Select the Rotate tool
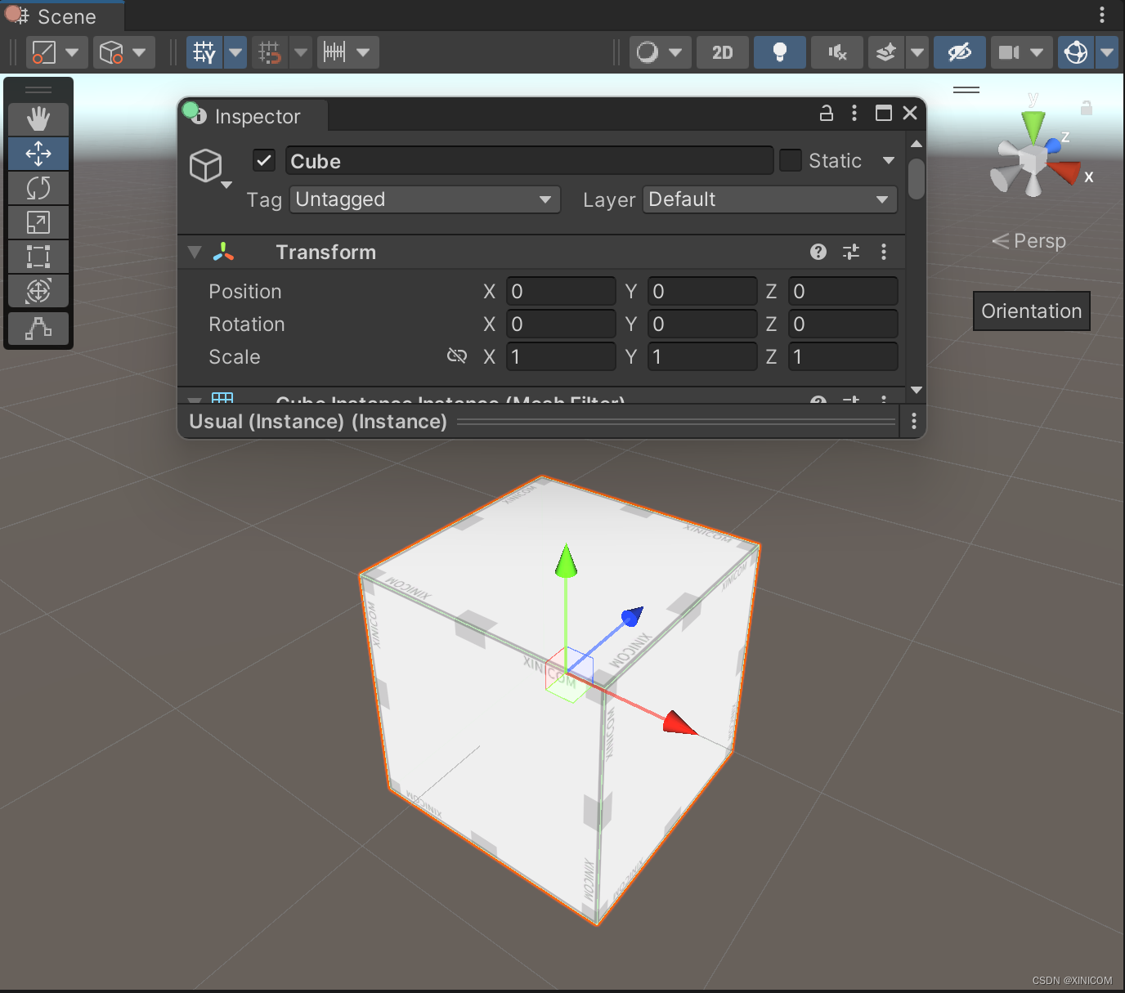1125x993 pixels. pos(38,188)
